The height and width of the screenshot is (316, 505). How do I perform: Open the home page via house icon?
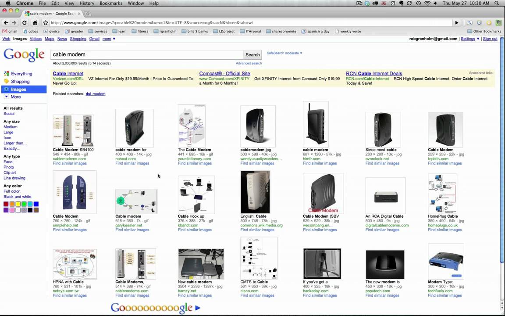pyautogui.click(x=35, y=22)
